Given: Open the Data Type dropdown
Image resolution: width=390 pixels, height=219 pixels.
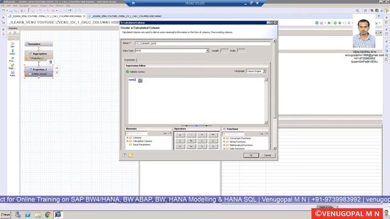Looking at the screenshot, I should pyautogui.click(x=207, y=50).
